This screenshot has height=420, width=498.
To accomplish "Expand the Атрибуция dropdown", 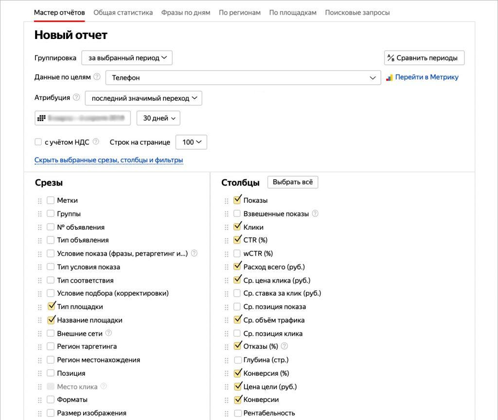I will tap(143, 98).
